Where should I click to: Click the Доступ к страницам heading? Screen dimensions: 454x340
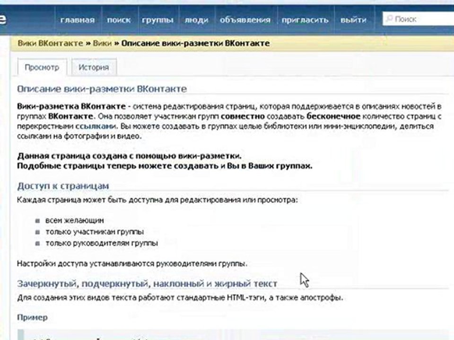tap(63, 186)
